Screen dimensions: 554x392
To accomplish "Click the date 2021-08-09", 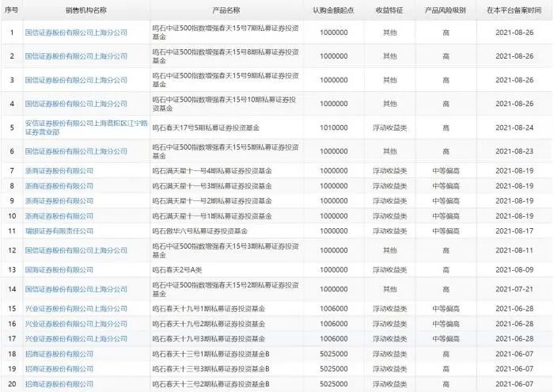I will click(x=514, y=270).
